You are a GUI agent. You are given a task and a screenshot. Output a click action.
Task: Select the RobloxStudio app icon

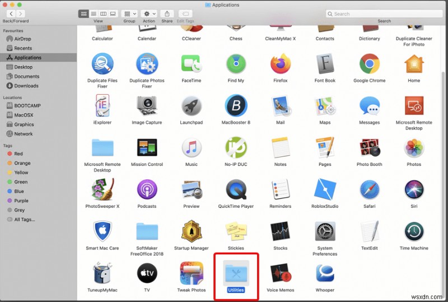(x=325, y=189)
